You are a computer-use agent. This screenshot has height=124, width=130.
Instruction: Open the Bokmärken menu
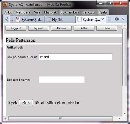pyautogui.click(x=70, y=12)
